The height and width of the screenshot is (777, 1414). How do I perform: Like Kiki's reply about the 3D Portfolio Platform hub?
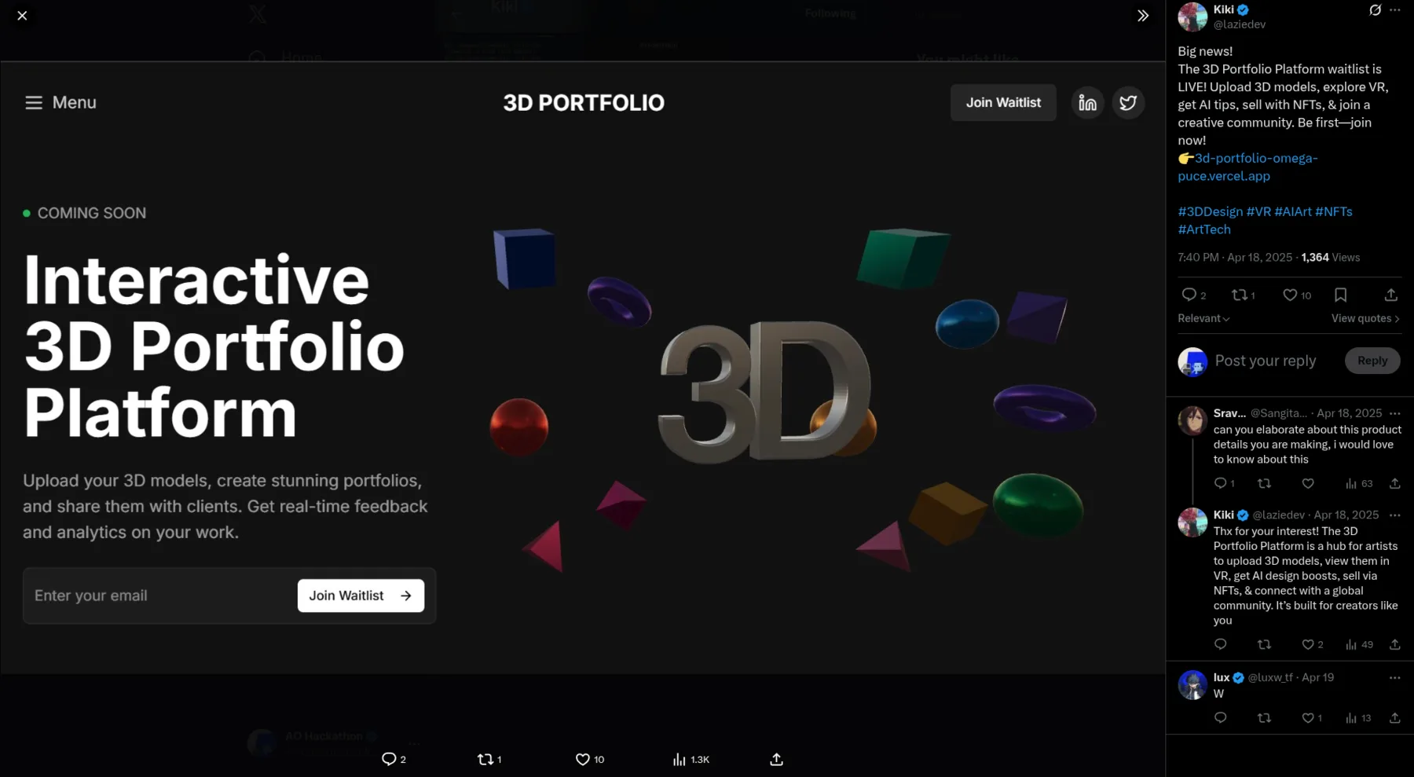click(1308, 644)
